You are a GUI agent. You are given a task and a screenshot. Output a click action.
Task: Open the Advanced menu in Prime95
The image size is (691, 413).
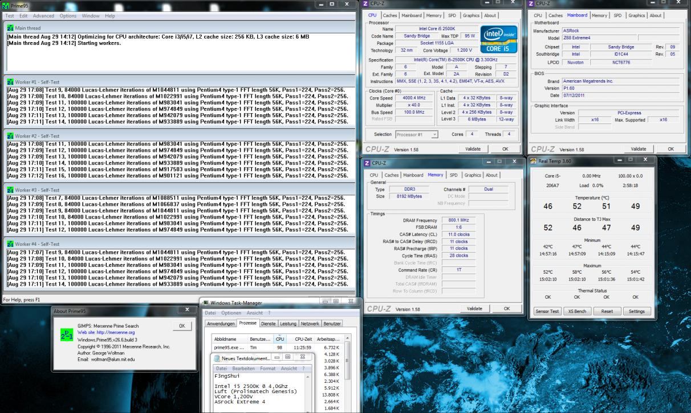click(43, 15)
